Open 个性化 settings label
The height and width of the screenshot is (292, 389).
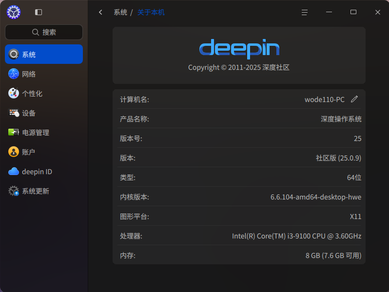pos(32,94)
